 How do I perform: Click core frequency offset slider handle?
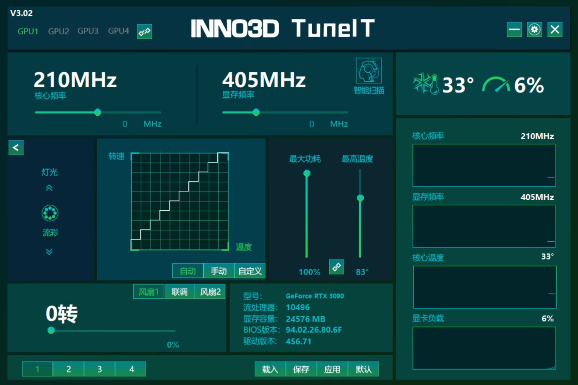[x=97, y=112]
